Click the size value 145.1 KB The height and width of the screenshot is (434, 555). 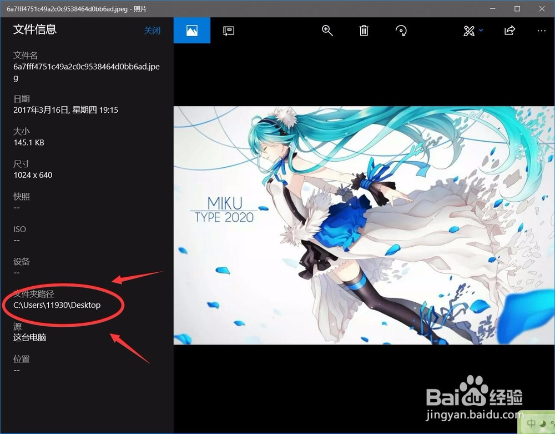(29, 142)
